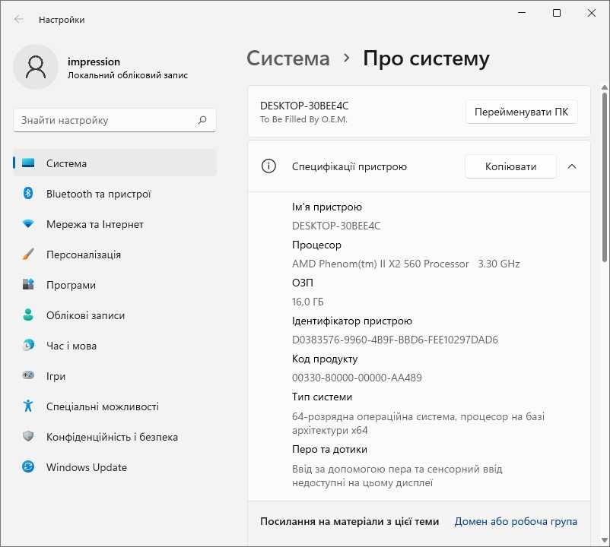This screenshot has height=547, width=610.
Task: Click the scrollbar down arrow
Action: pyautogui.click(x=604, y=539)
